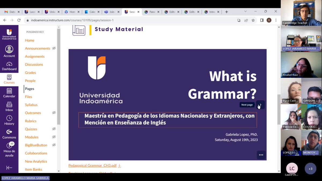Open a new browser tab

[226, 12]
